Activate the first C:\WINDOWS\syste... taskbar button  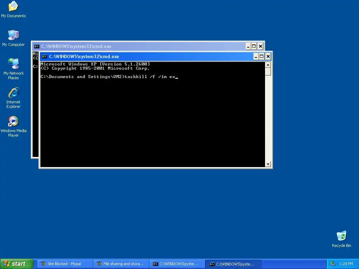[x=177, y=264]
